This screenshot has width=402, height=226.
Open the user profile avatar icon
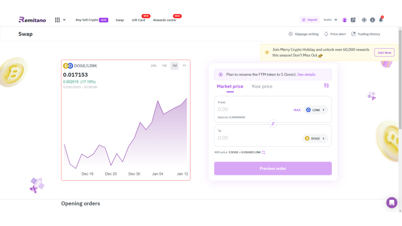click(345, 19)
